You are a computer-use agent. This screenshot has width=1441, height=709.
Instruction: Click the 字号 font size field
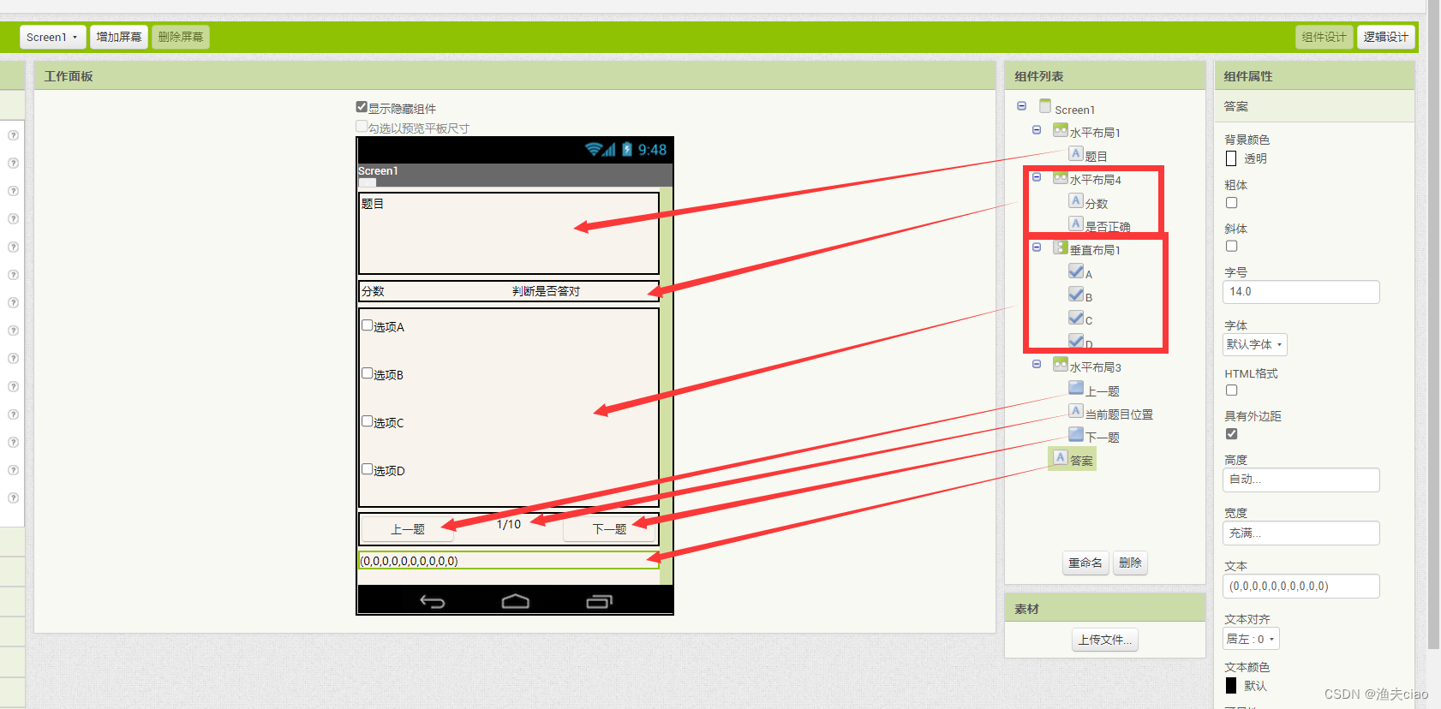point(1300,292)
